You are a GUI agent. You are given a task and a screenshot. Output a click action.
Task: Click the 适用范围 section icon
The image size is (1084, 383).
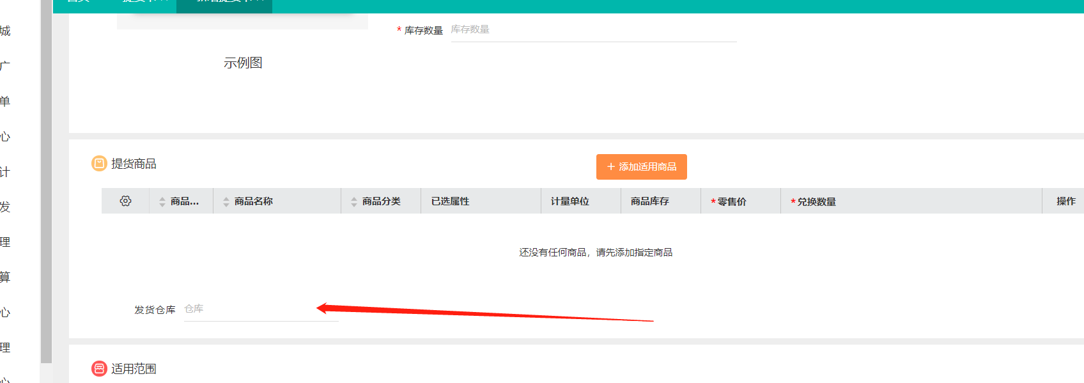[99, 369]
